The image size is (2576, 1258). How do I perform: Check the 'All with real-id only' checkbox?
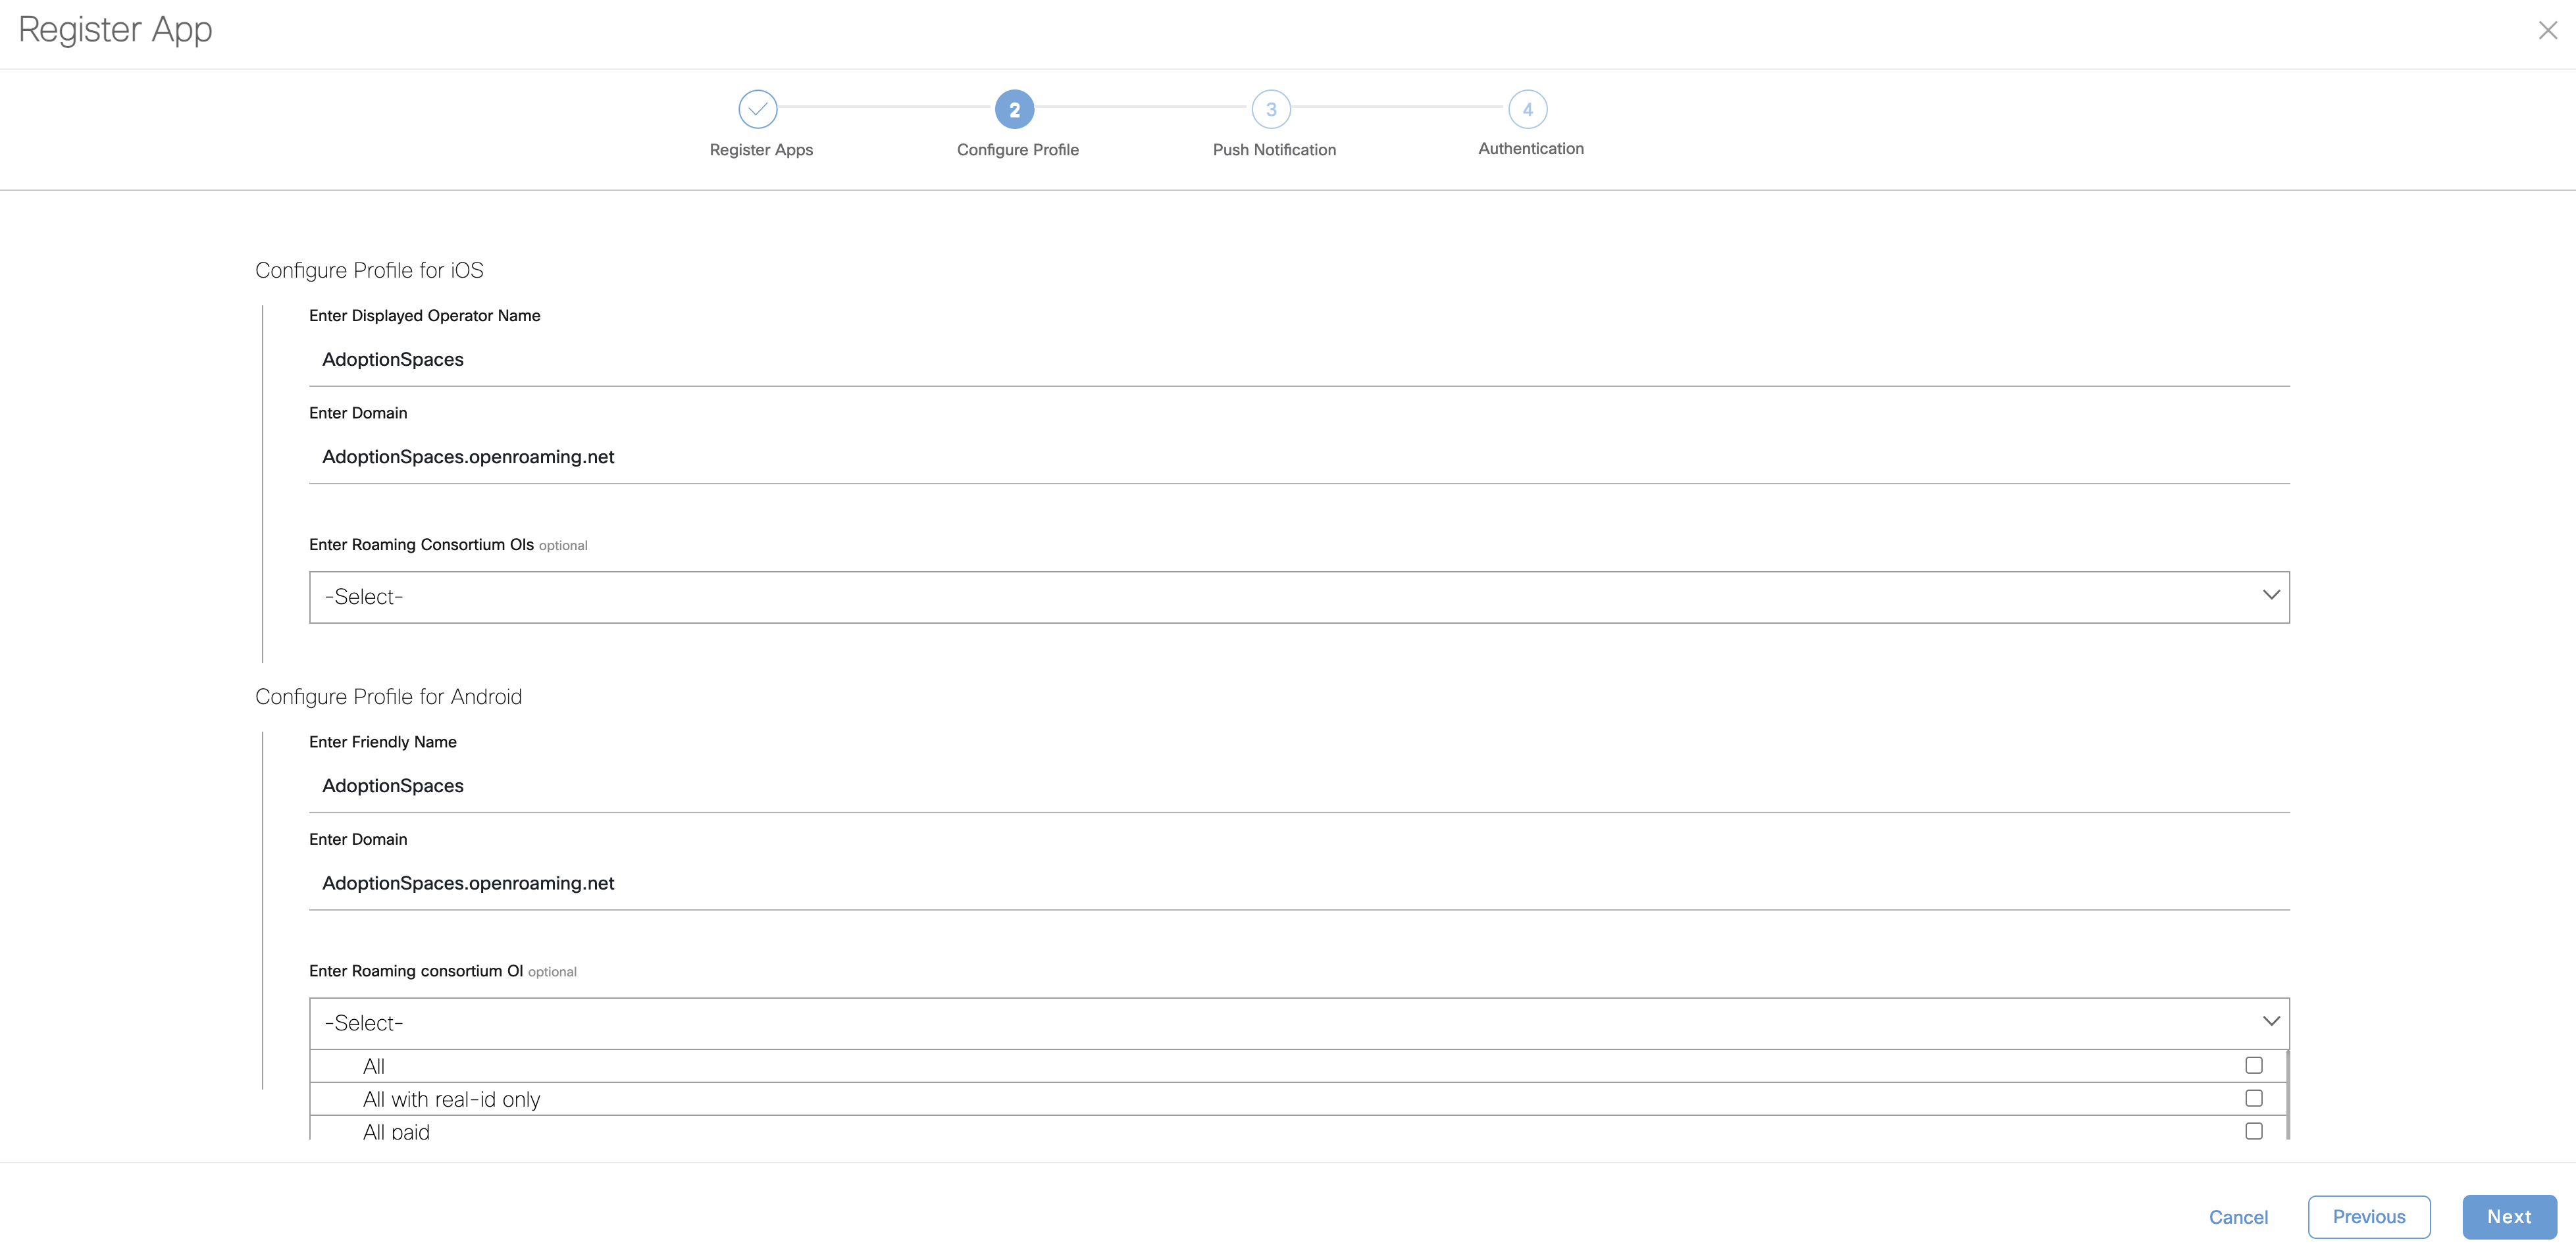[x=2253, y=1098]
